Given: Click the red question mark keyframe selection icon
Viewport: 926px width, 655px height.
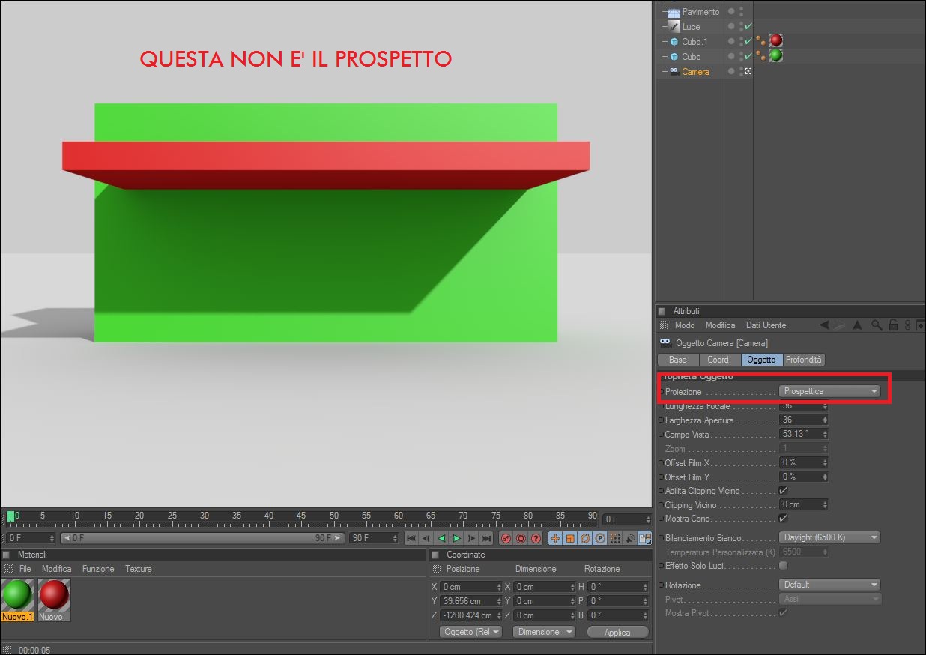Looking at the screenshot, I should coord(536,538).
